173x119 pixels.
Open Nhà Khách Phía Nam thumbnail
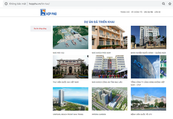point(110,37)
